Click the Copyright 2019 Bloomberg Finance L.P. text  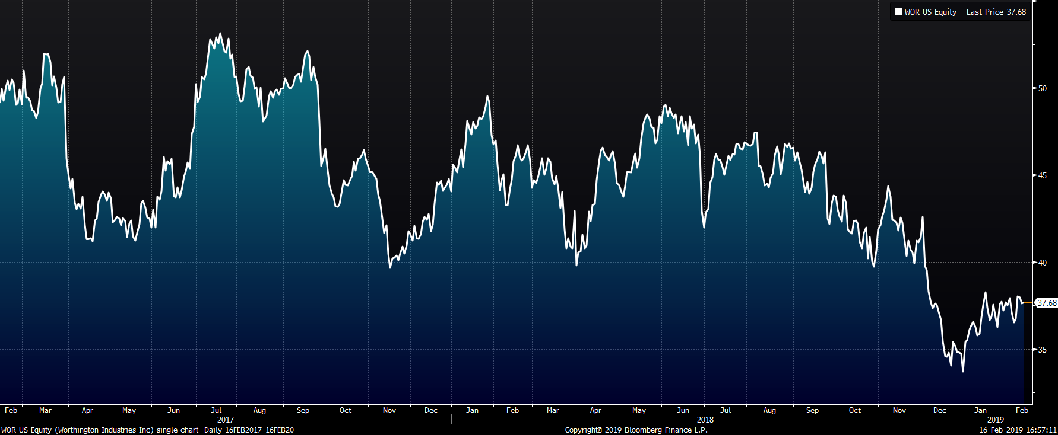coord(636,430)
